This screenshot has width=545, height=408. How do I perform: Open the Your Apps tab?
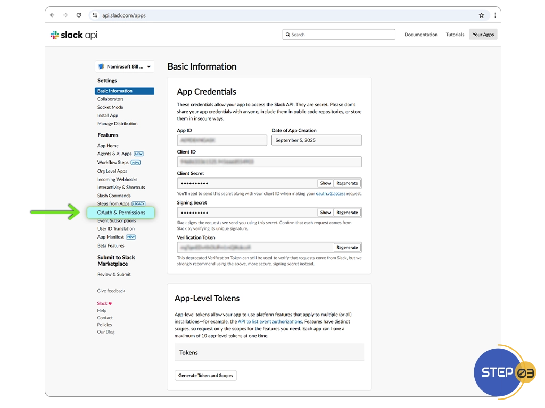pos(483,35)
